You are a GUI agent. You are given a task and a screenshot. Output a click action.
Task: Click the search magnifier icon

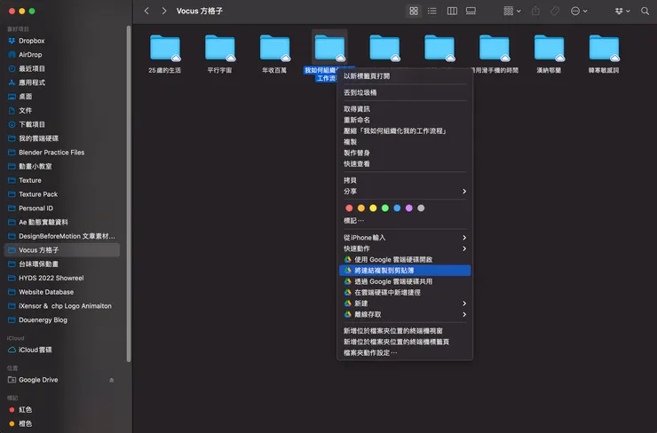[x=645, y=11]
